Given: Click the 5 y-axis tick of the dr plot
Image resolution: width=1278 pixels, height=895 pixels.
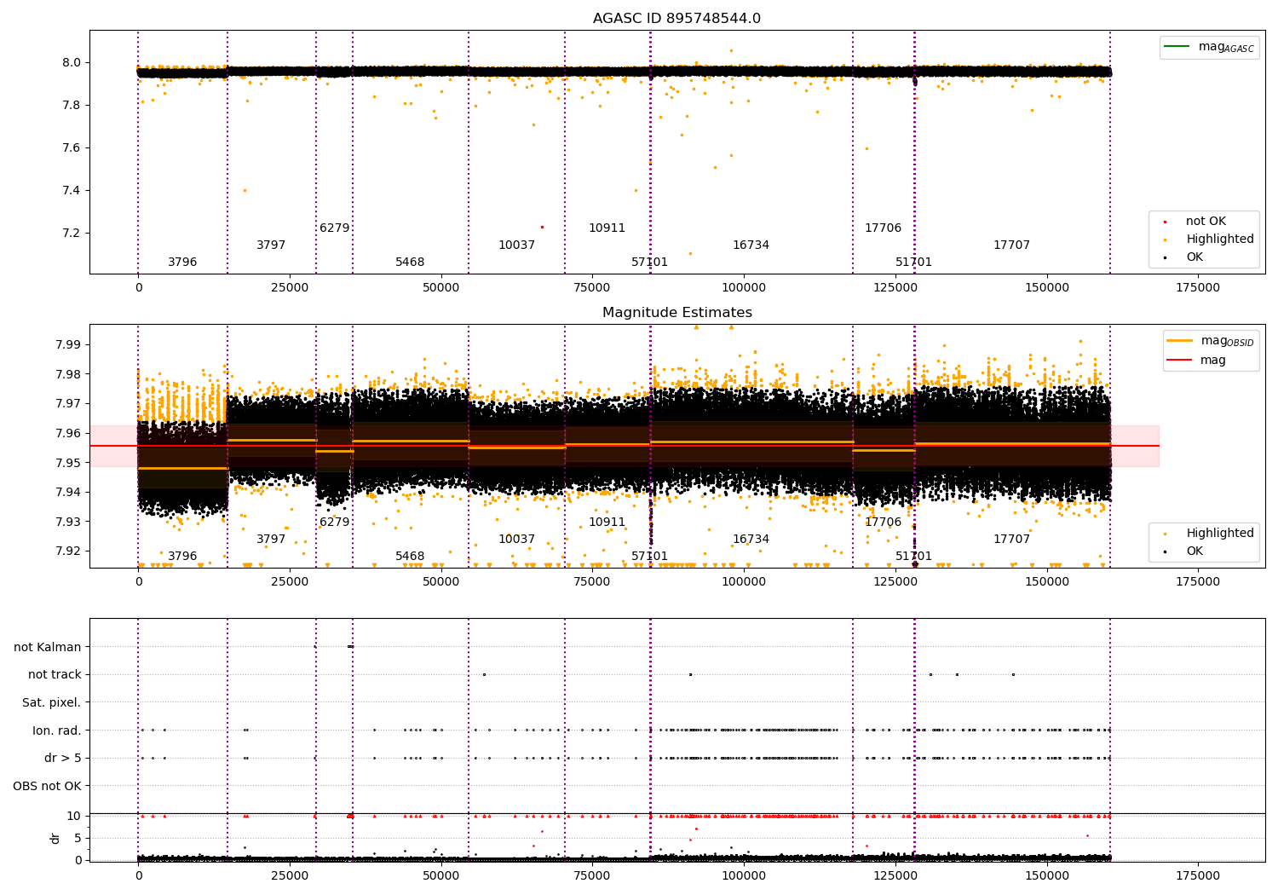Looking at the screenshot, I should (x=78, y=838).
